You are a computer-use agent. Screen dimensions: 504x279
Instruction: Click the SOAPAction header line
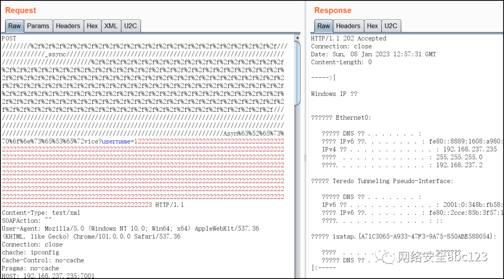pos(27,221)
